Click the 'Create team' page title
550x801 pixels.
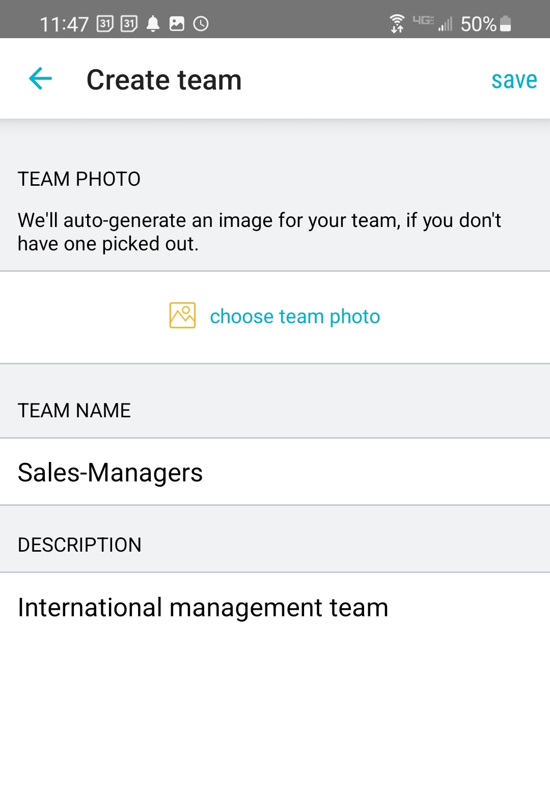click(x=164, y=80)
